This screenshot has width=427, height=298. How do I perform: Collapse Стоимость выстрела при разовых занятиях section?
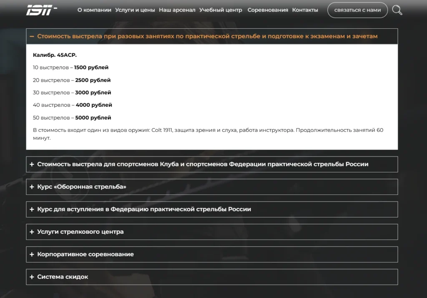click(x=212, y=36)
